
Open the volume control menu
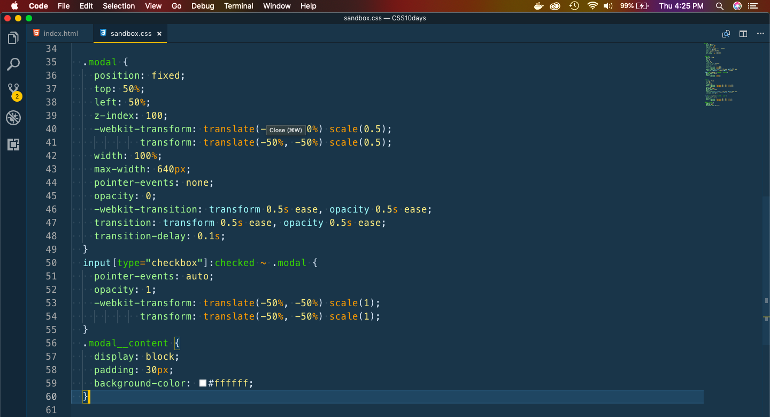click(608, 6)
